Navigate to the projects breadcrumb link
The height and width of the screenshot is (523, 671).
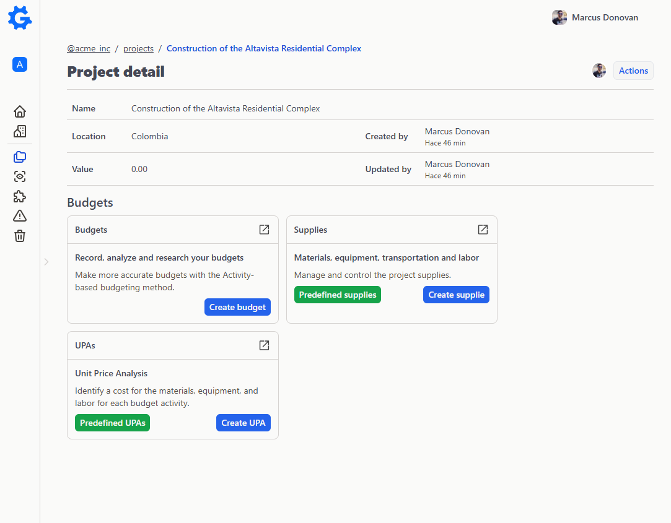(138, 48)
